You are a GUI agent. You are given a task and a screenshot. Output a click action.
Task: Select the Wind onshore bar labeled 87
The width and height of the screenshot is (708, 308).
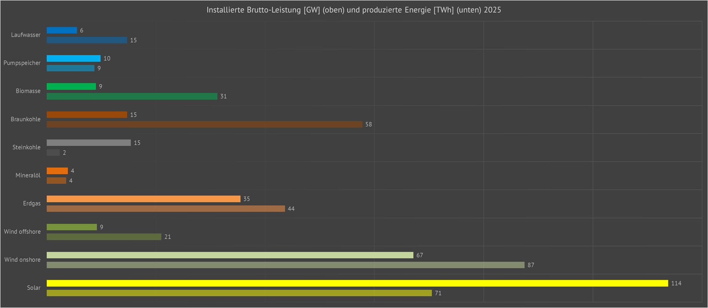tap(285, 265)
